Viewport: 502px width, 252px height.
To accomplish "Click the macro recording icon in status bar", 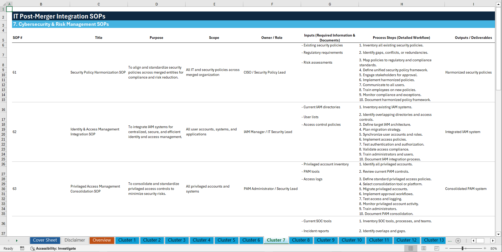I will point(22,248).
